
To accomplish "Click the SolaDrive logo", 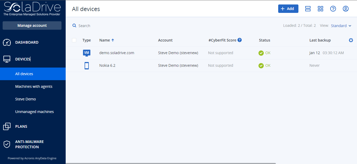I will point(32,9).
